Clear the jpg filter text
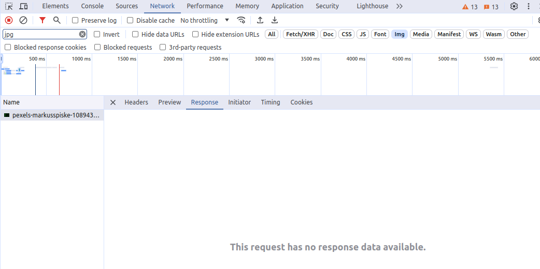Image resolution: width=540 pixels, height=269 pixels. point(82,34)
